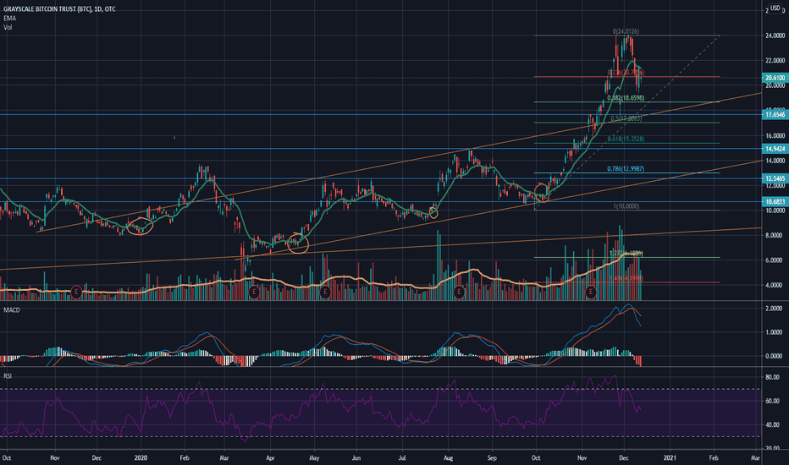The height and width of the screenshot is (465, 789).
Task: Open the earnings marker in August 2020
Action: click(459, 292)
